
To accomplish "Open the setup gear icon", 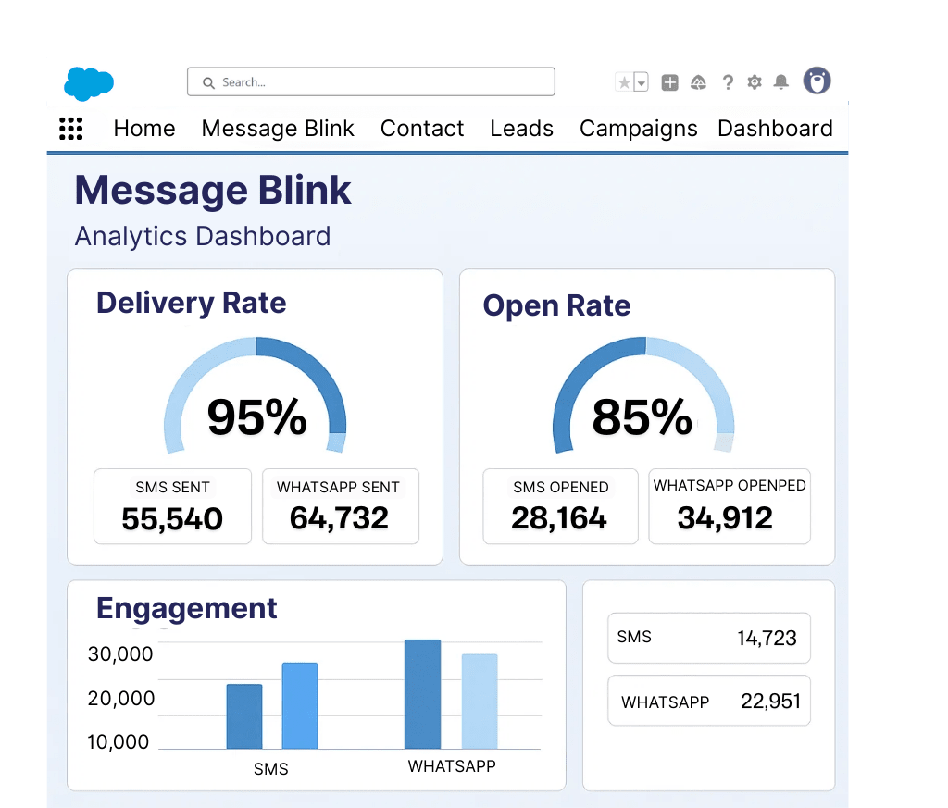I will pos(755,82).
